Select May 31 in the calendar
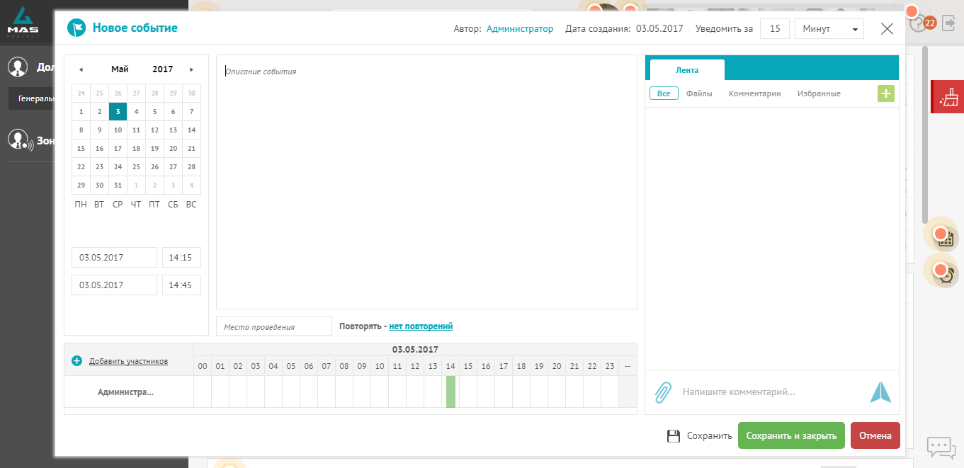 [x=118, y=186]
